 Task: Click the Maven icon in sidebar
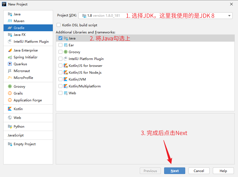[x=10, y=21]
